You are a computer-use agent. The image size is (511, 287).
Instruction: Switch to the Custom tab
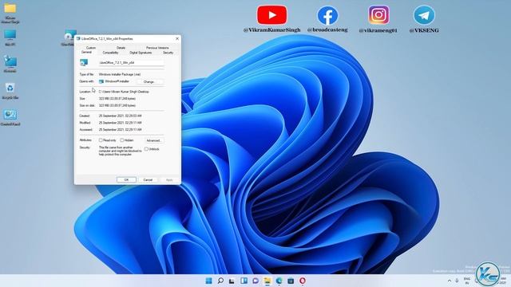coord(91,48)
